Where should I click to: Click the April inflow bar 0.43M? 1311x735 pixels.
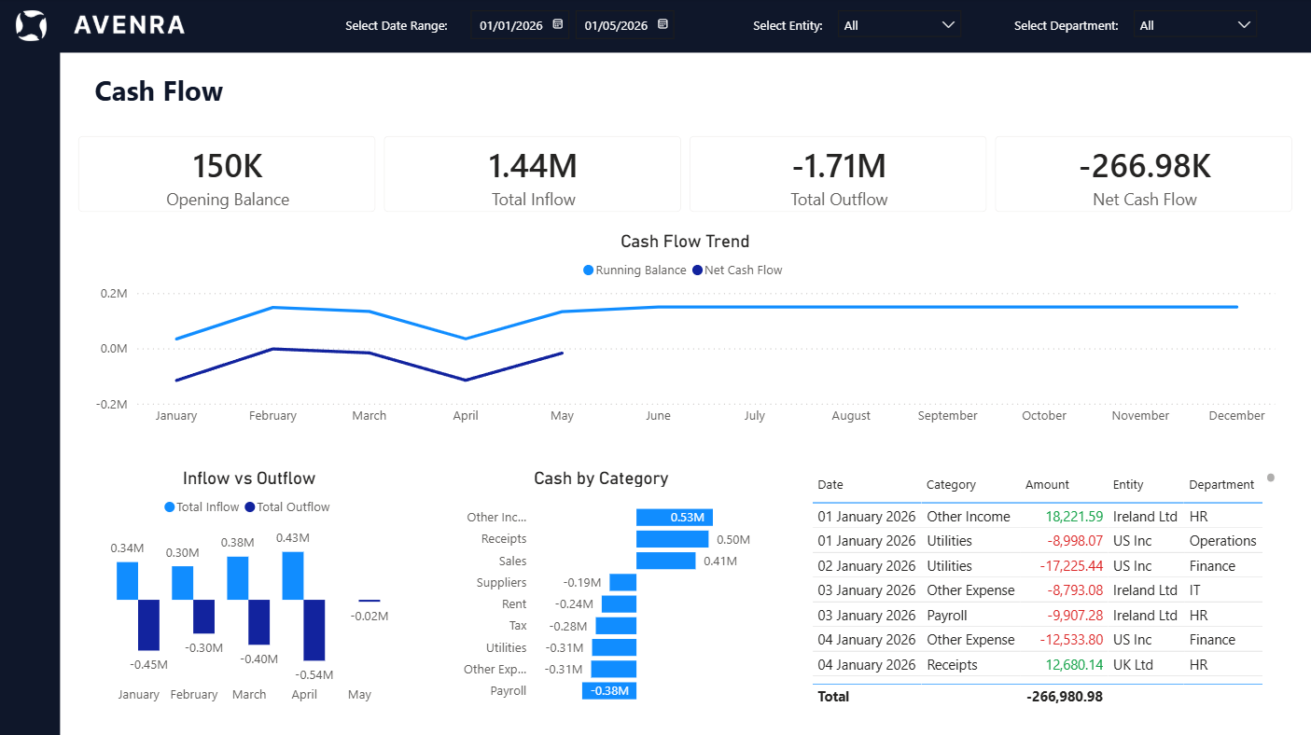(x=293, y=576)
